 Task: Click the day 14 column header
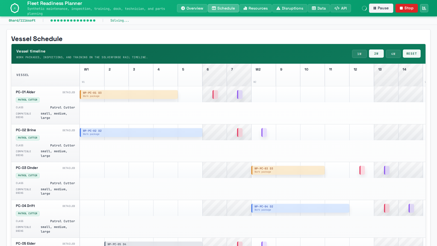coord(411,75)
